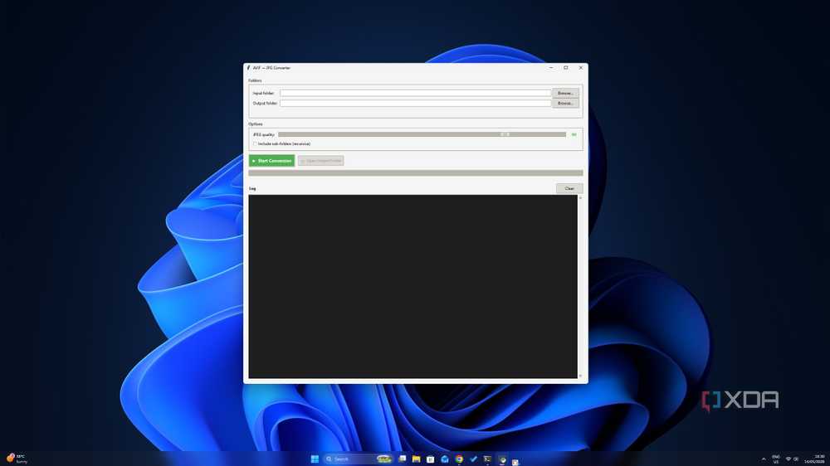Click the Wi-Fi network tray icon
The image size is (830, 466).
[x=788, y=459]
